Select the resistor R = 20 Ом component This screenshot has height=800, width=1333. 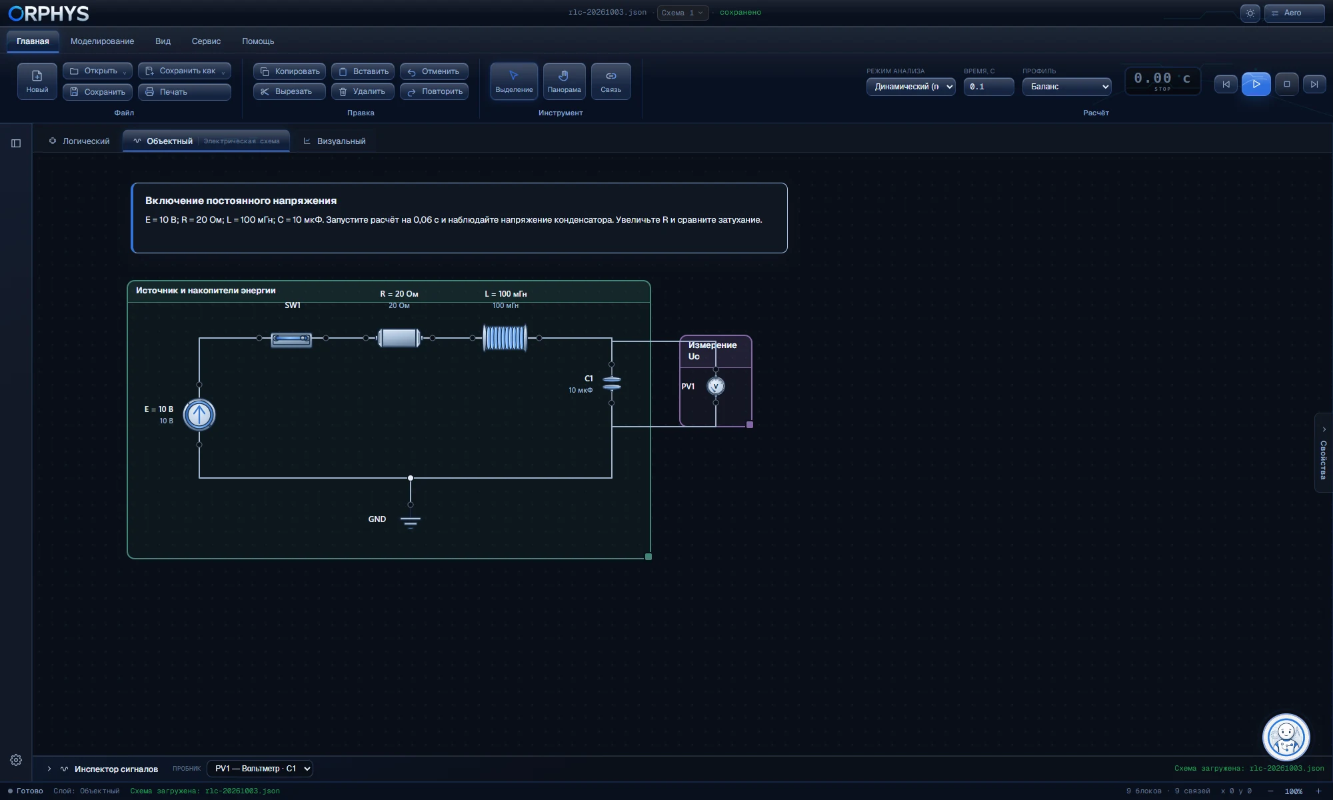(399, 338)
